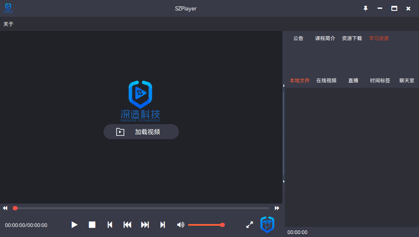Image resolution: width=419 pixels, height=237 pixels.
Task: Click the playback time 00:00:00/00:00:00
Action: click(x=26, y=225)
